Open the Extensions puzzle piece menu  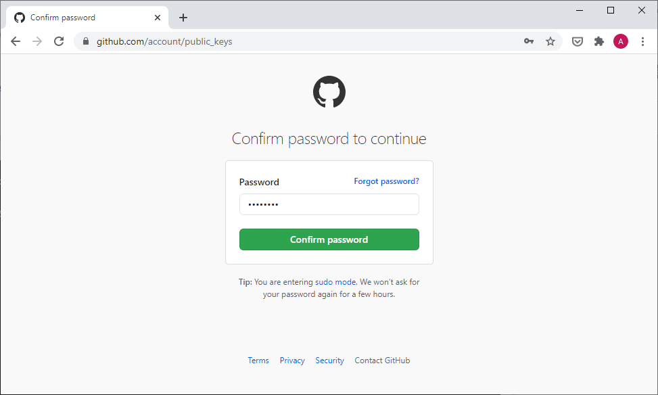[599, 41]
